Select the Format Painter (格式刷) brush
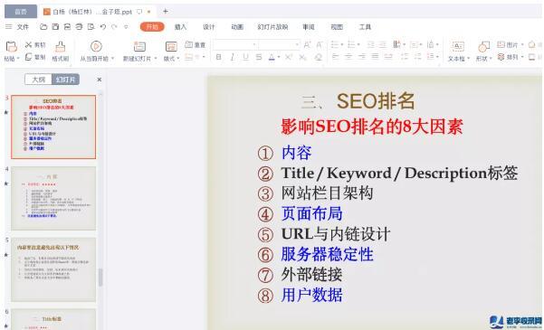544x330 pixels. 61,46
